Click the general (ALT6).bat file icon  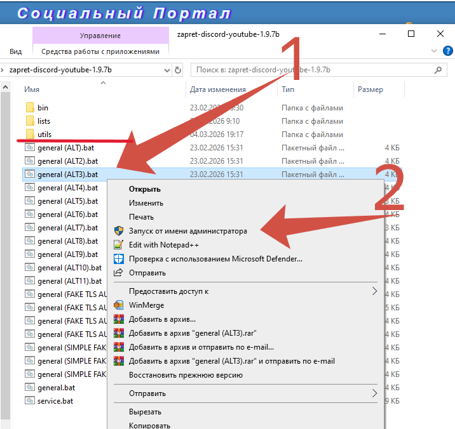pyautogui.click(x=30, y=214)
